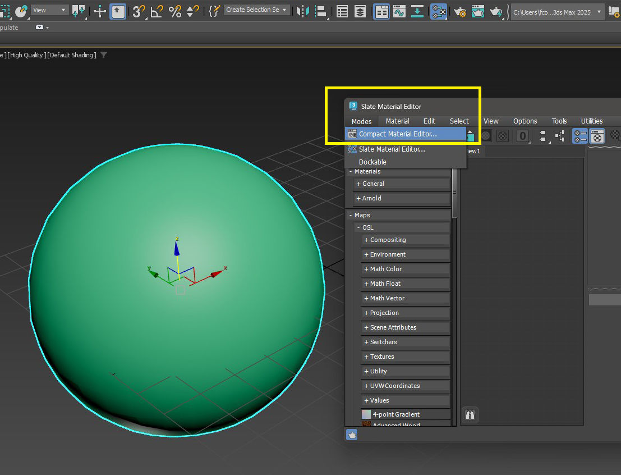Screen dimensions: 621x475
Task: Open the Edit menu in Slate Editor
Action: pyautogui.click(x=429, y=121)
